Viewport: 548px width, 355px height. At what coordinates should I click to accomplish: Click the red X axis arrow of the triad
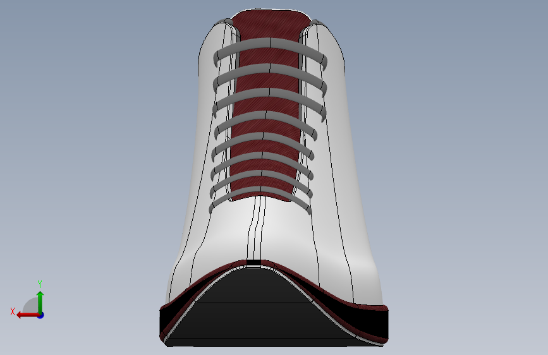click(27, 315)
